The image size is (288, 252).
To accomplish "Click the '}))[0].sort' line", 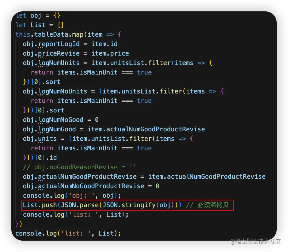I will click(x=43, y=111).
